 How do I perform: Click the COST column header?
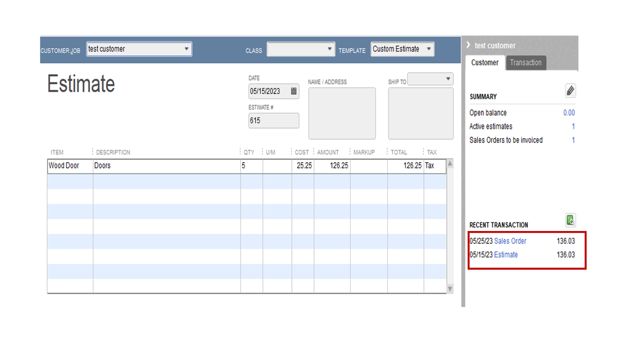(302, 152)
